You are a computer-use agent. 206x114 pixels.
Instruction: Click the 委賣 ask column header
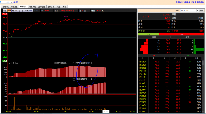(x=187, y=37)
